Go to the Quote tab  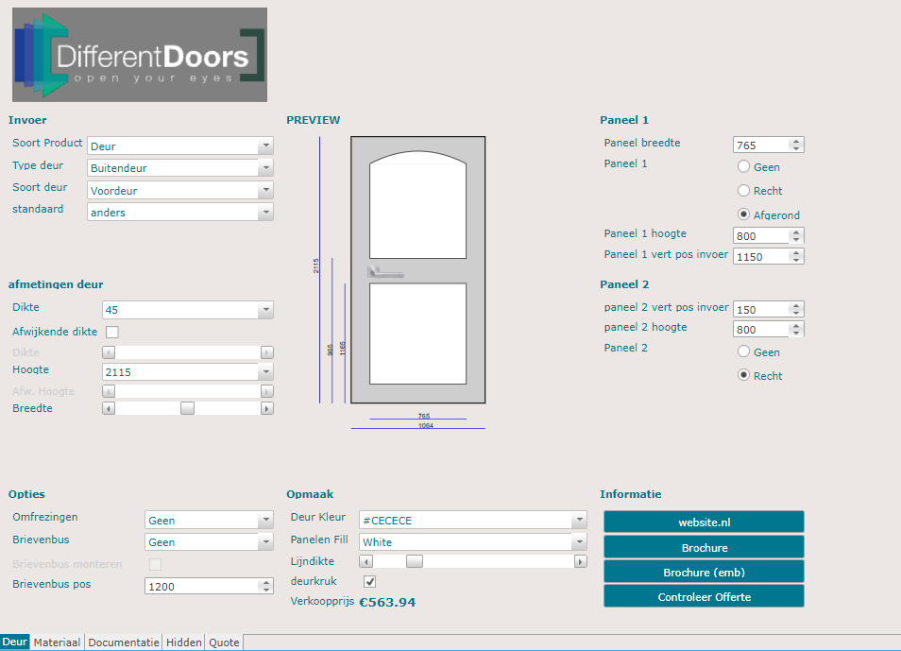click(x=224, y=642)
